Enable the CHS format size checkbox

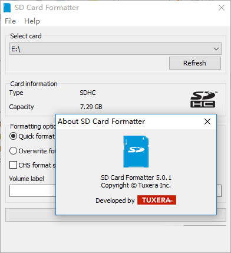pyautogui.click(x=13, y=165)
